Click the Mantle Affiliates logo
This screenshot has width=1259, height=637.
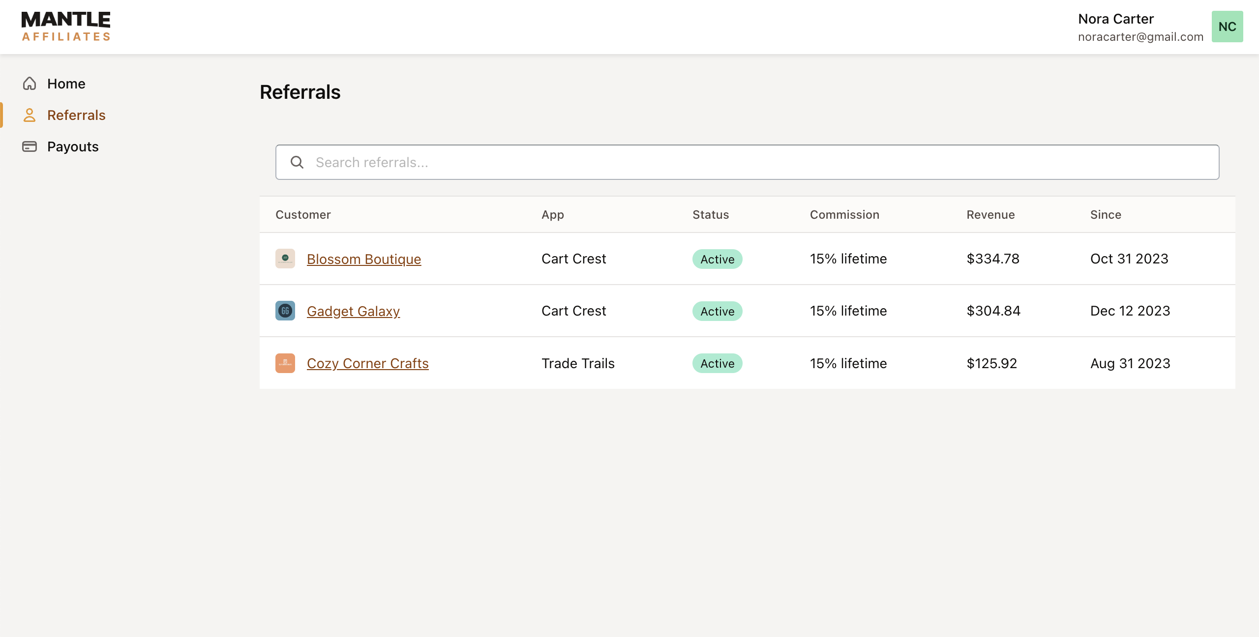65,26
